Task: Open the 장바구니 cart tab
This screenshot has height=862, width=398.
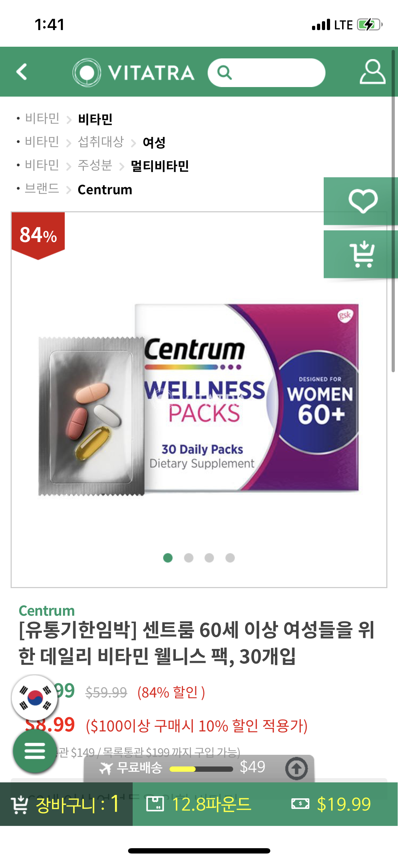Action: (x=66, y=804)
